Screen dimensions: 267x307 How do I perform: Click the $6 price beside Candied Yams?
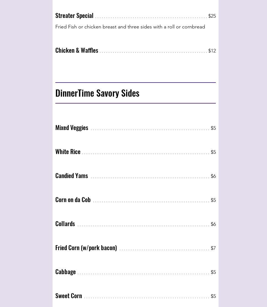pyautogui.click(x=213, y=176)
